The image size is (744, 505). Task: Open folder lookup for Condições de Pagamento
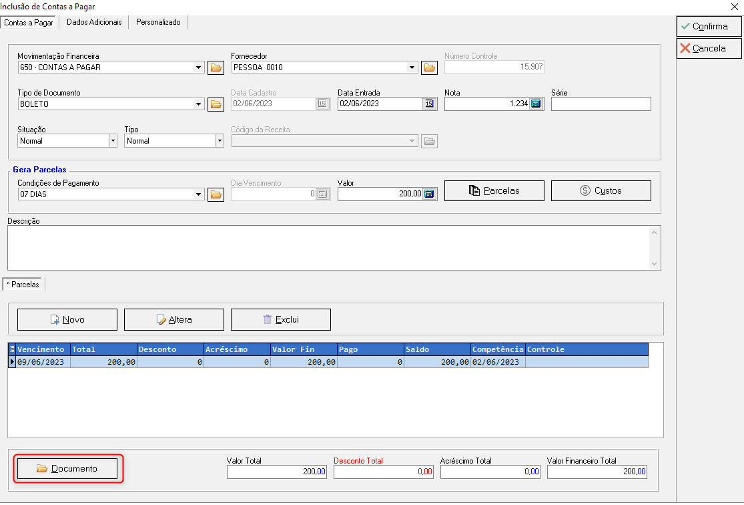216,194
